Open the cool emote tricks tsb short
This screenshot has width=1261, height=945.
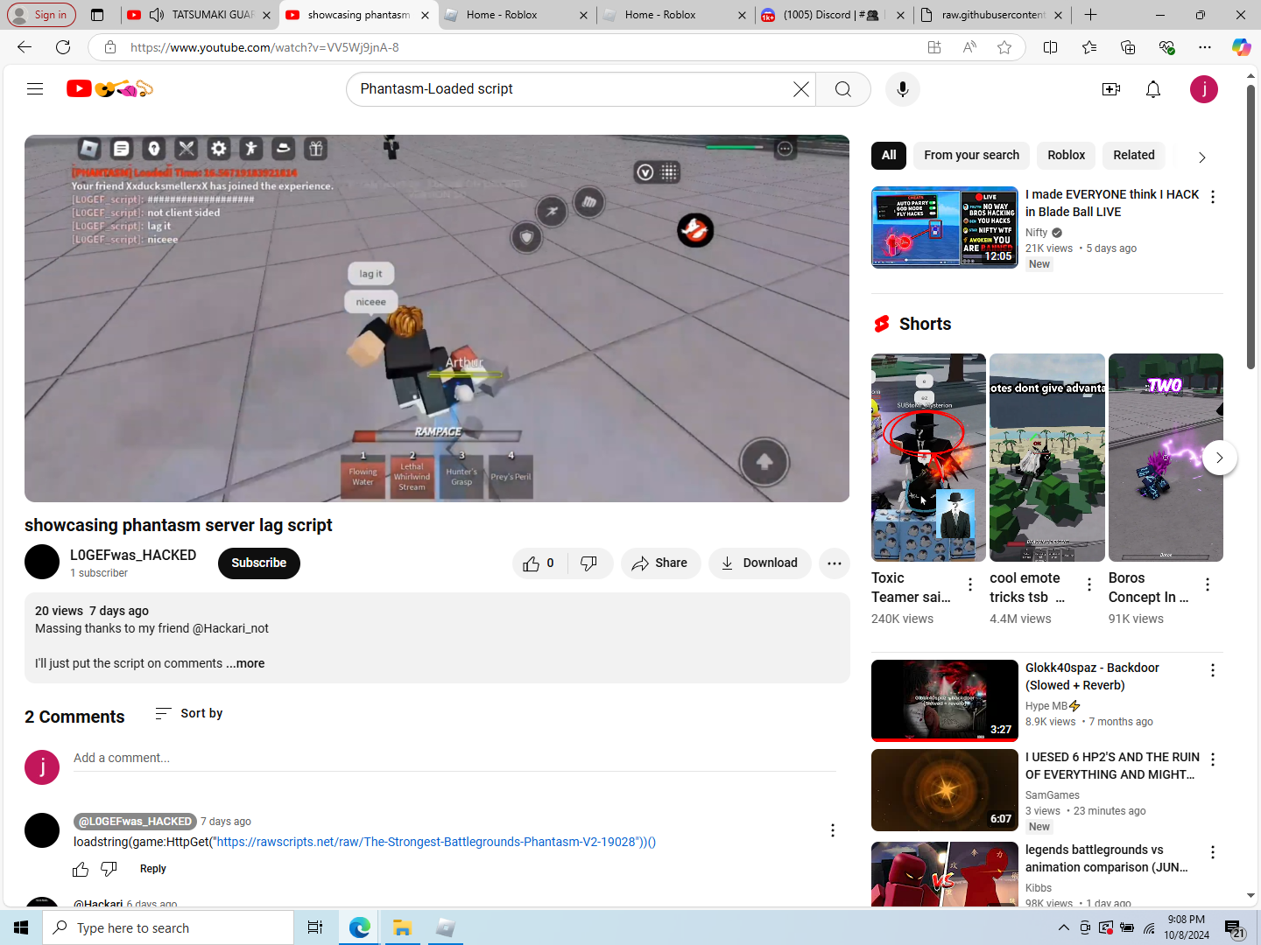pyautogui.click(x=1047, y=458)
